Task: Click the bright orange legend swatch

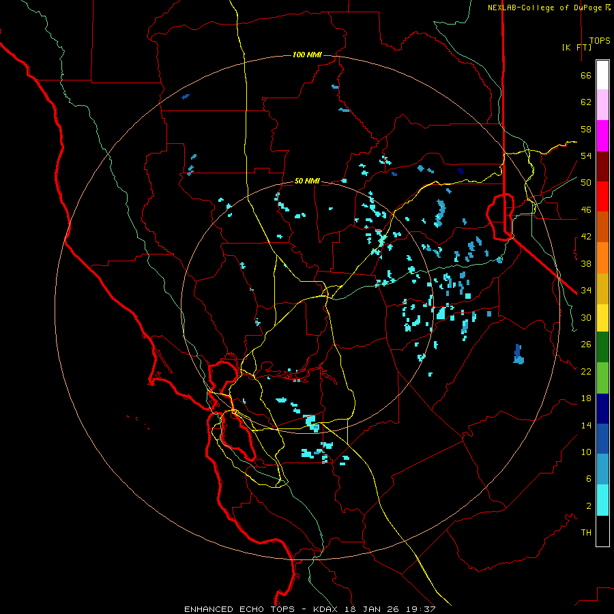Action: click(602, 258)
